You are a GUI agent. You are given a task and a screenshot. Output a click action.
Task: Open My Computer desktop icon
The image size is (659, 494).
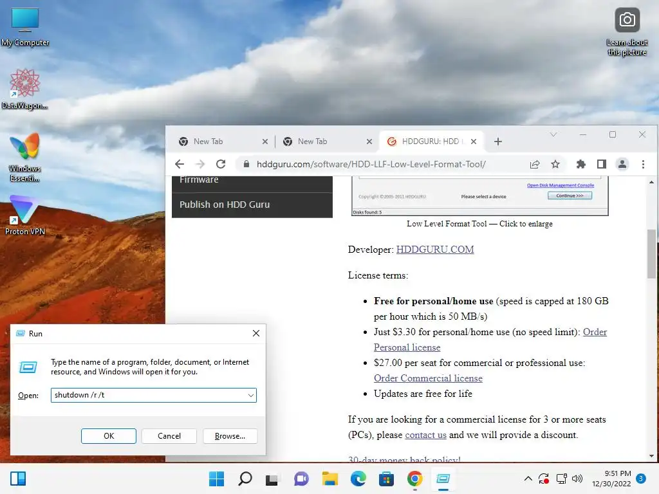[x=25, y=27]
